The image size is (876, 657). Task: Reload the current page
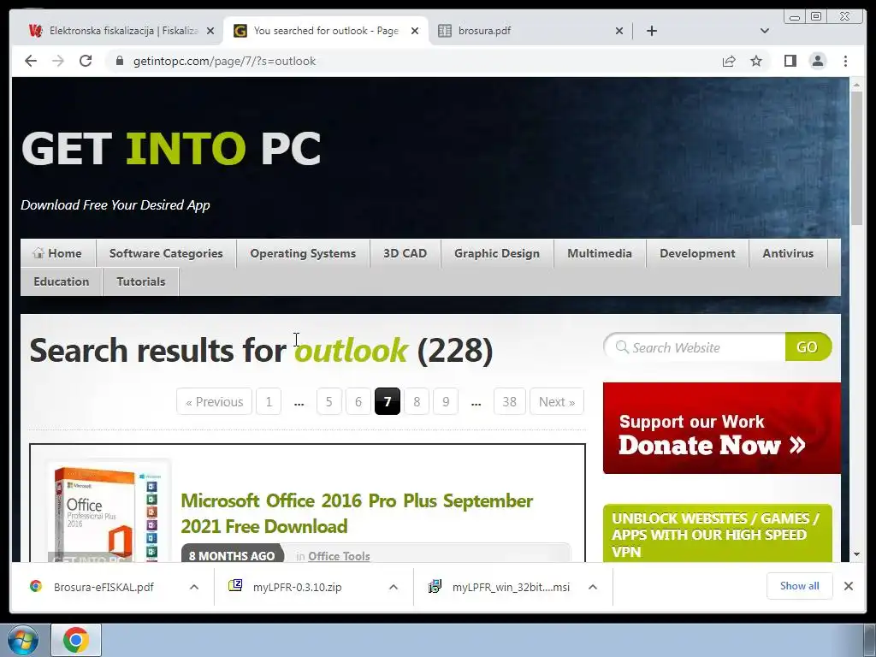(86, 61)
